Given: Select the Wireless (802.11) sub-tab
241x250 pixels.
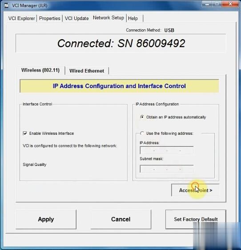Looking at the screenshot, I should (x=40, y=70).
